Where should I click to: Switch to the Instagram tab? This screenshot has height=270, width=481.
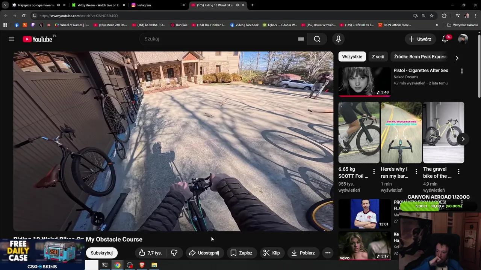pos(158,5)
